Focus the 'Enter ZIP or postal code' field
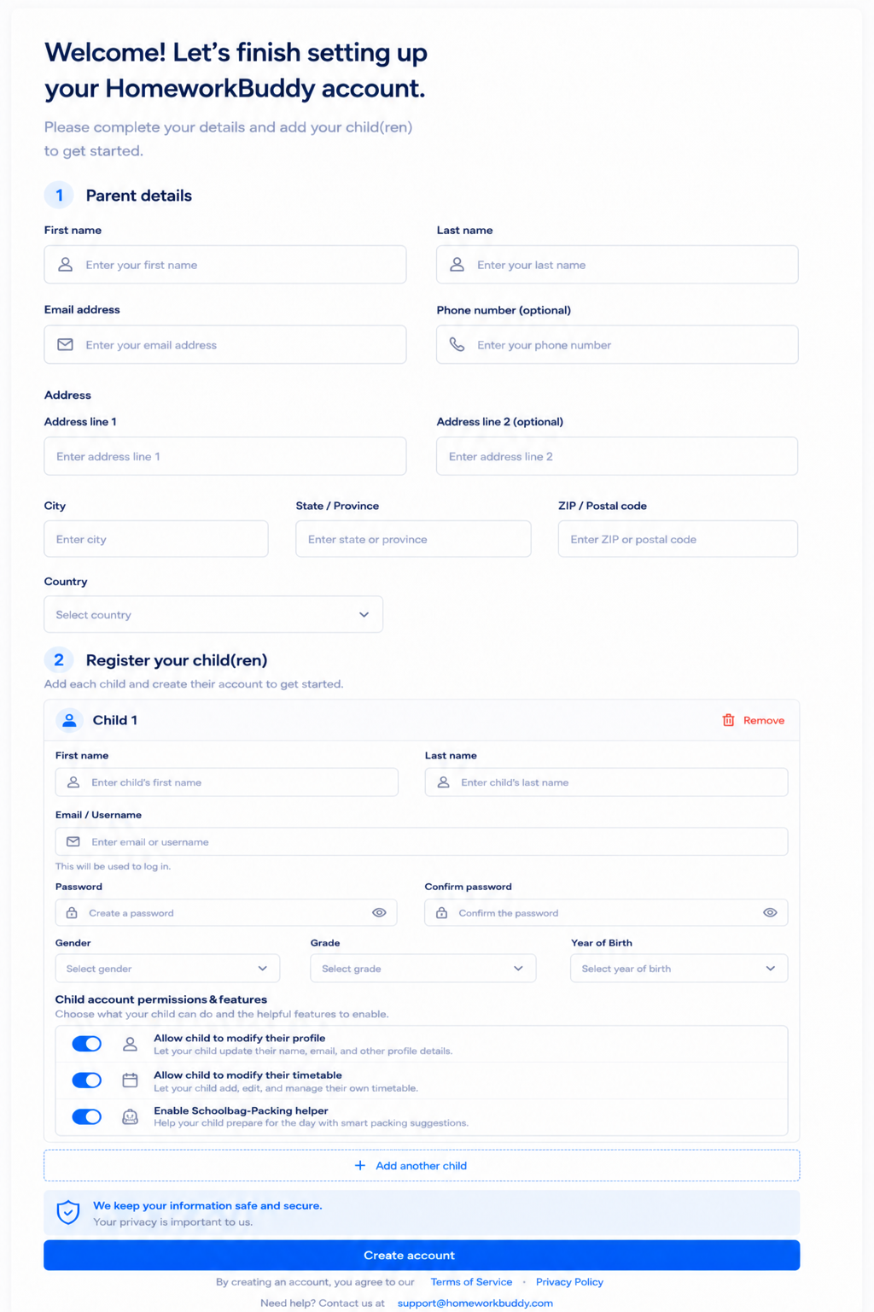Image resolution: width=874 pixels, height=1312 pixels. point(678,539)
